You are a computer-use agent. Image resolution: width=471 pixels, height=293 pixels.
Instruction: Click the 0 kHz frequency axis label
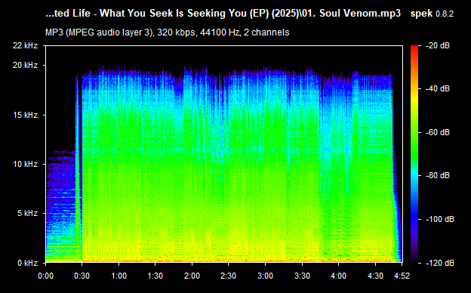(x=28, y=263)
